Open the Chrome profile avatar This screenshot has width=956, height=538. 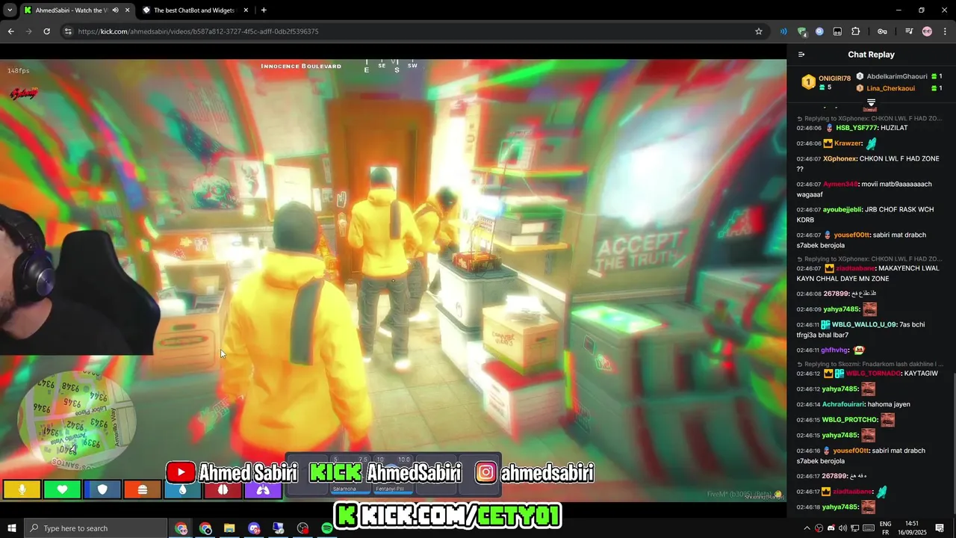coord(927,31)
